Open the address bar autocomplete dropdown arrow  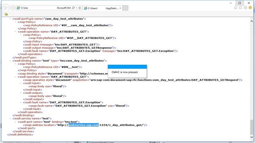coord(76,8)
